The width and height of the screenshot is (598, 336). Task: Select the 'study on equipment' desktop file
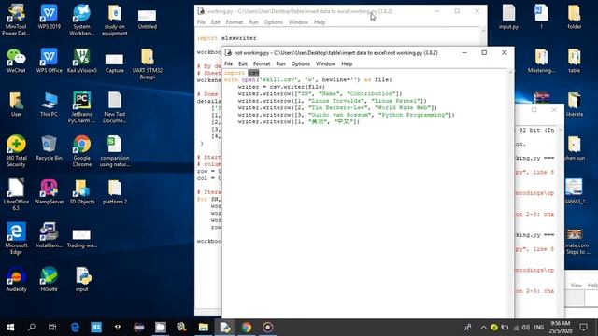tap(114, 20)
